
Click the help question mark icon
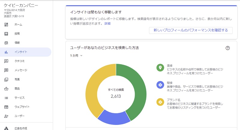coord(228,48)
